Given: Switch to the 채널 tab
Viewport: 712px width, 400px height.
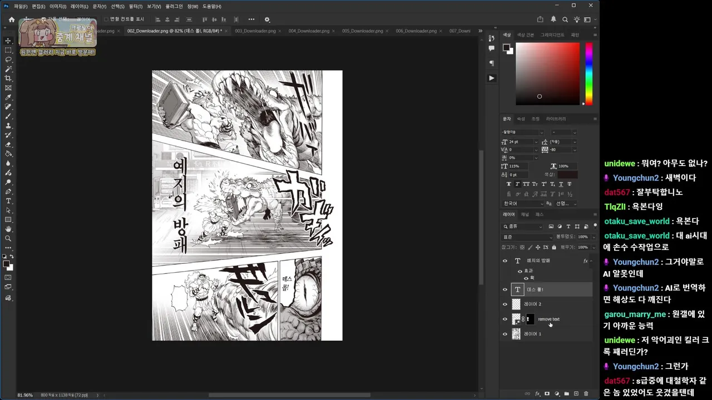Looking at the screenshot, I should pyautogui.click(x=525, y=214).
